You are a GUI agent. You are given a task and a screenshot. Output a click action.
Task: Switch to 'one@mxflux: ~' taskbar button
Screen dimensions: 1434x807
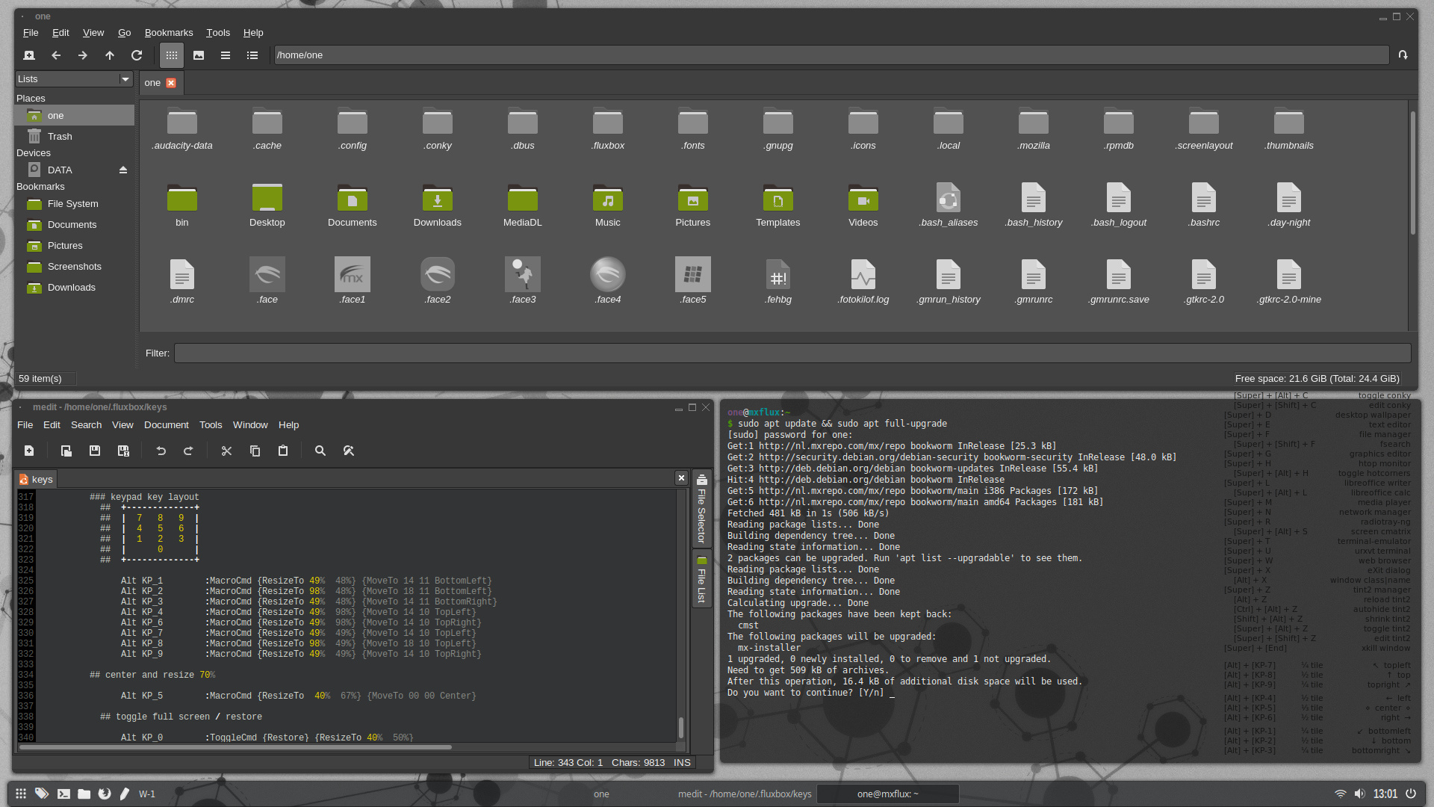(888, 794)
